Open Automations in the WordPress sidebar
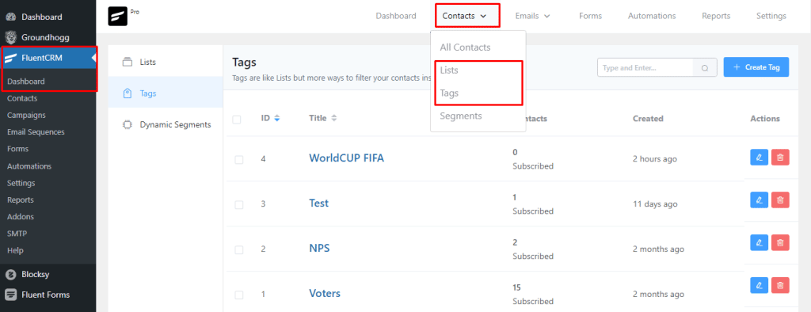811x312 pixels. point(29,166)
